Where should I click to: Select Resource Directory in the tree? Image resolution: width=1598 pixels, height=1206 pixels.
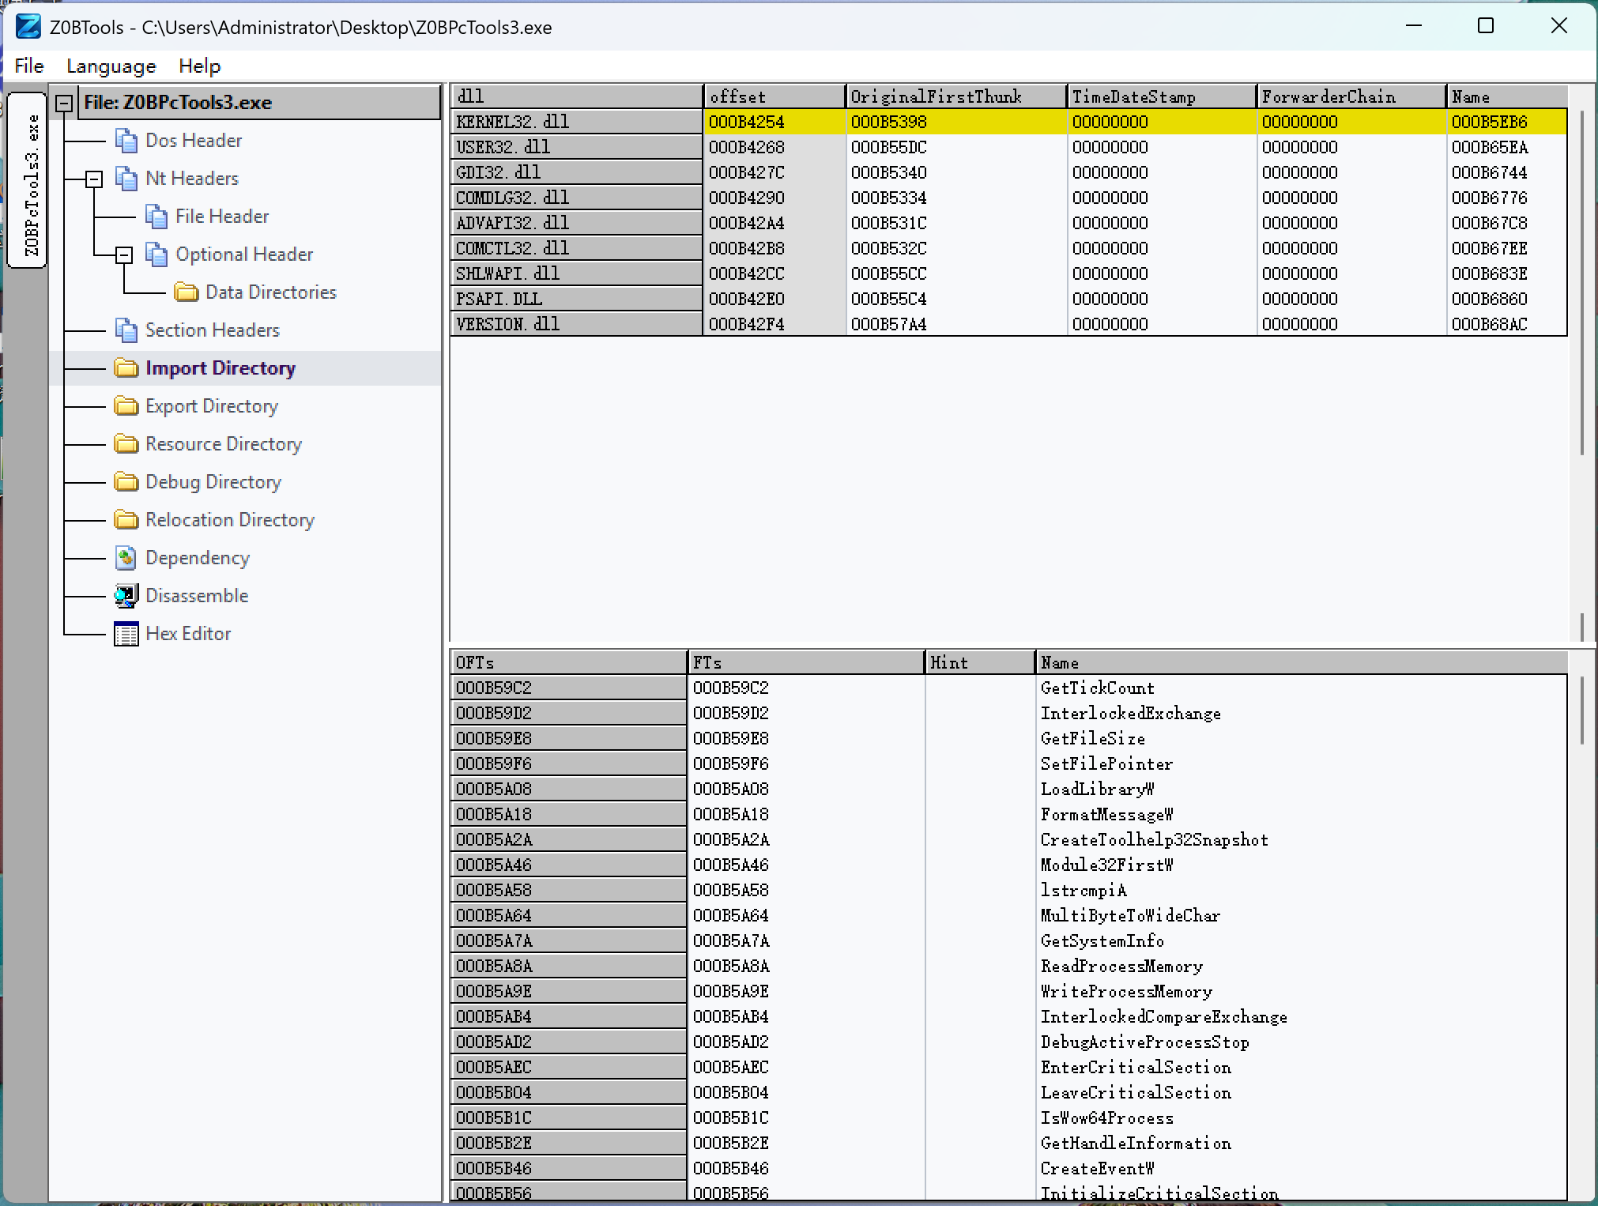point(224,444)
